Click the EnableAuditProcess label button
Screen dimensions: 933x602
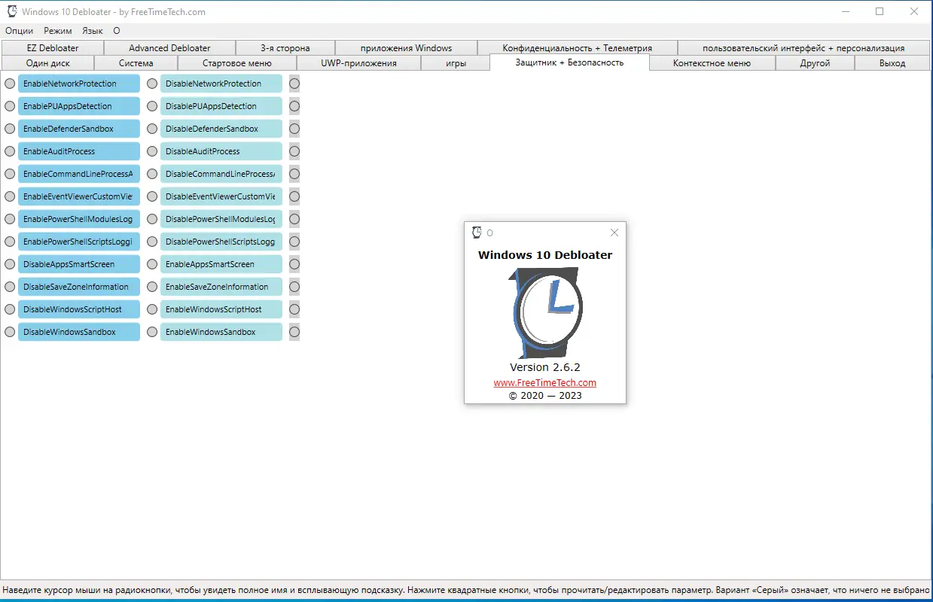click(79, 151)
